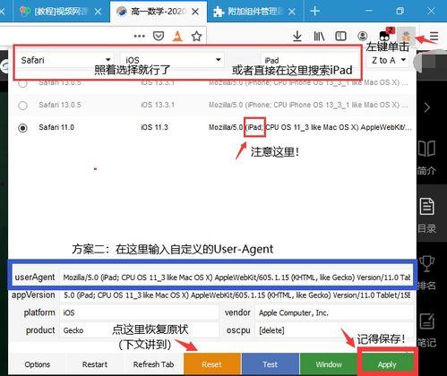Click the green Apply button
The image size is (447, 376).
tap(387, 364)
